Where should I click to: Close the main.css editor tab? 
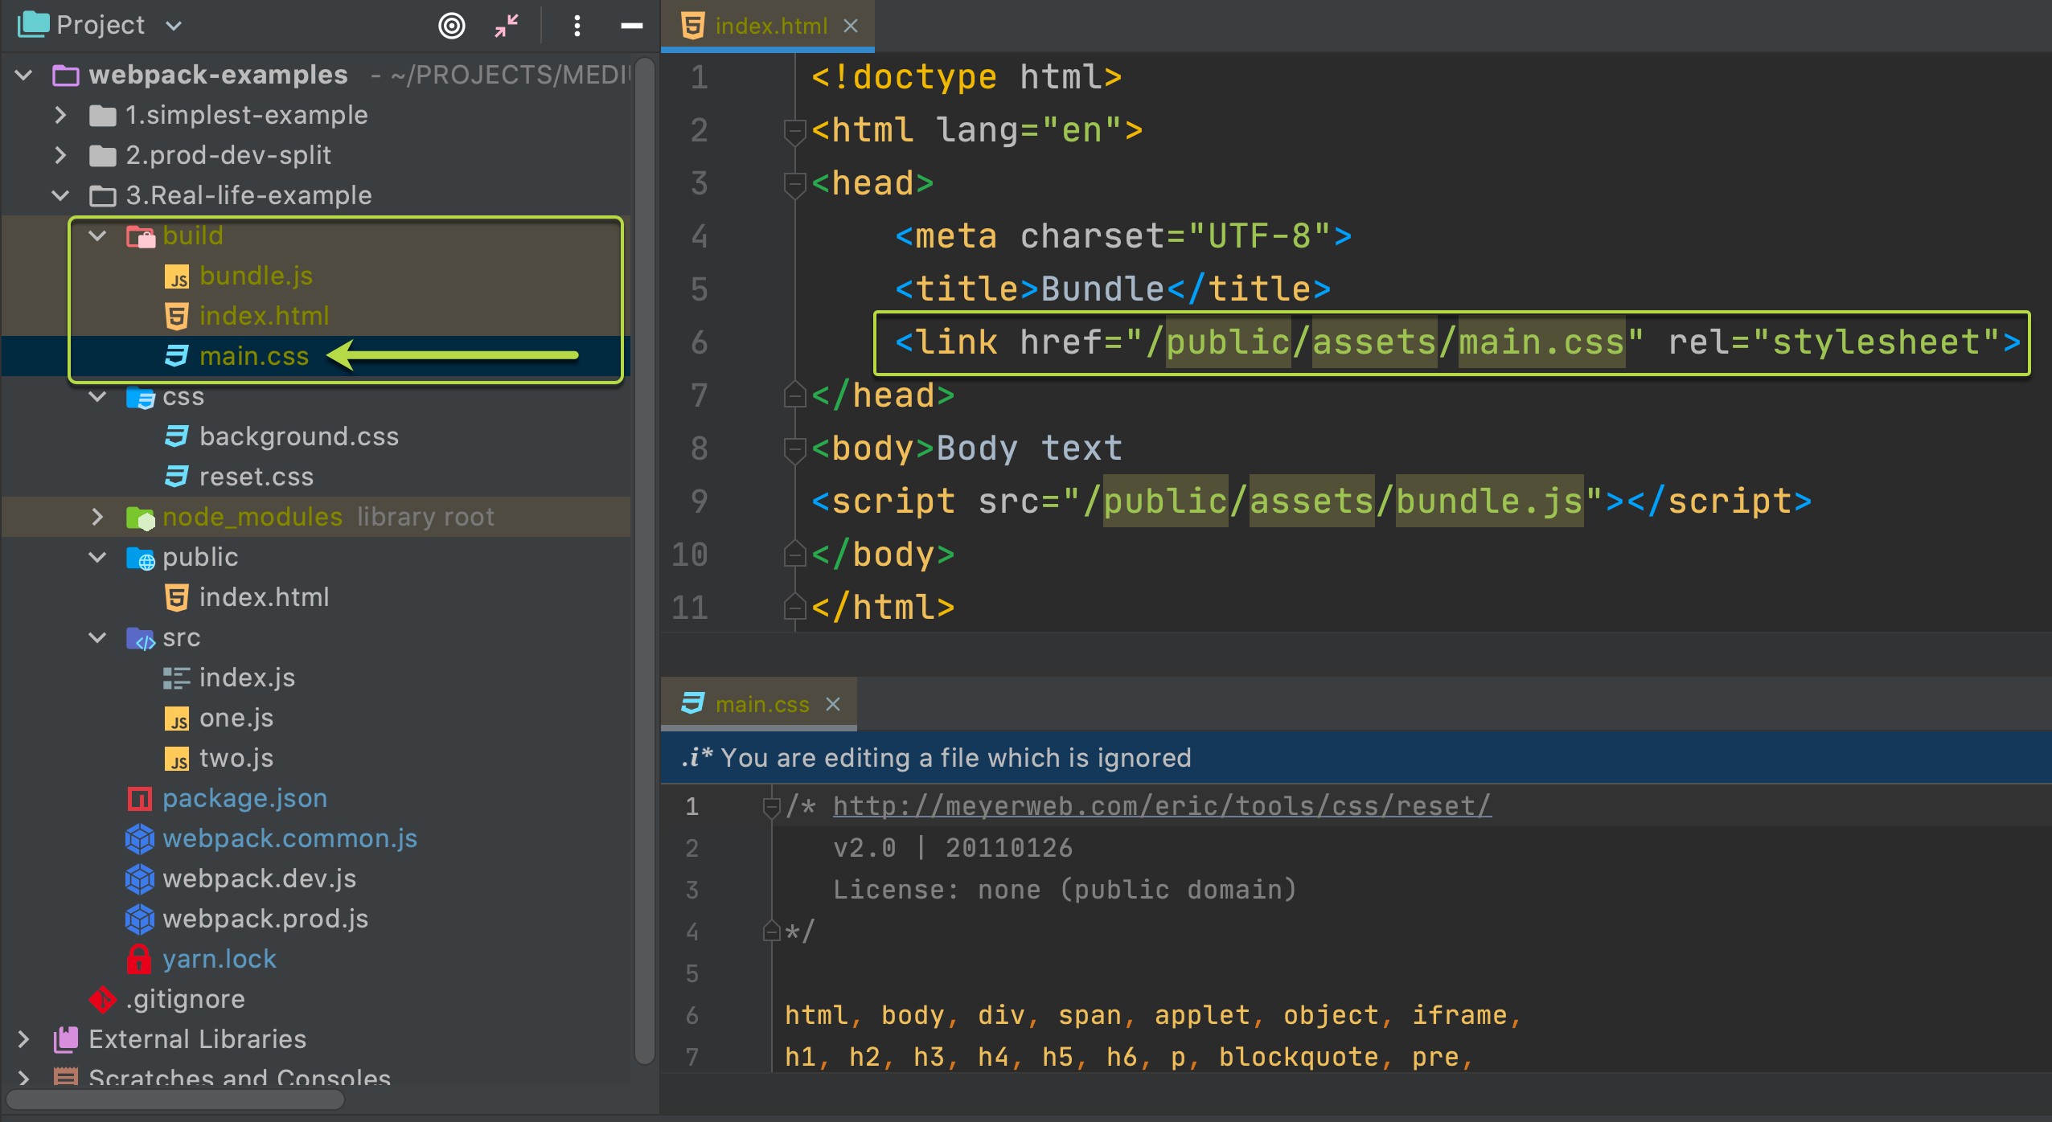(x=833, y=704)
